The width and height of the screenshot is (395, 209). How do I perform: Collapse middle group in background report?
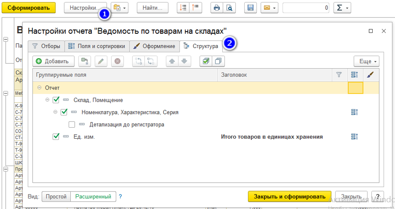[6, 93]
